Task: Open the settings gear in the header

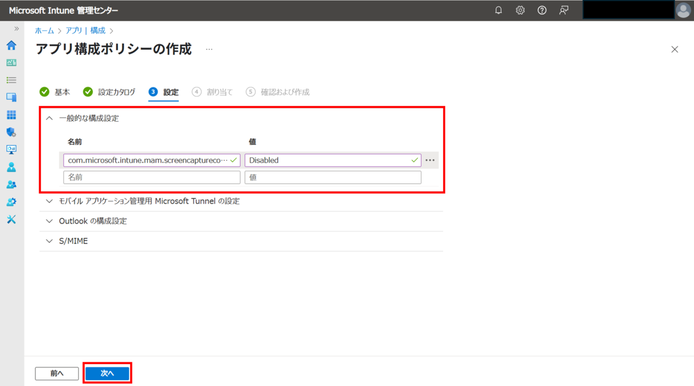Action: [520, 10]
